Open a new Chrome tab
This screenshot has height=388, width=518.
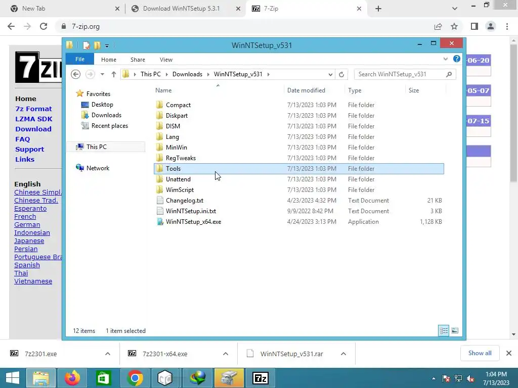point(378,9)
